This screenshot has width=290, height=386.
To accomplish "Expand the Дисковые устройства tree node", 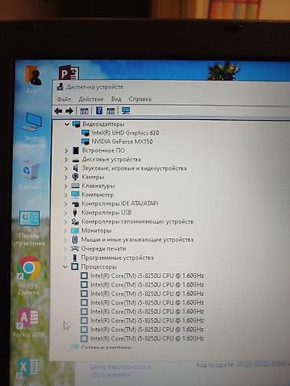I will (66, 160).
